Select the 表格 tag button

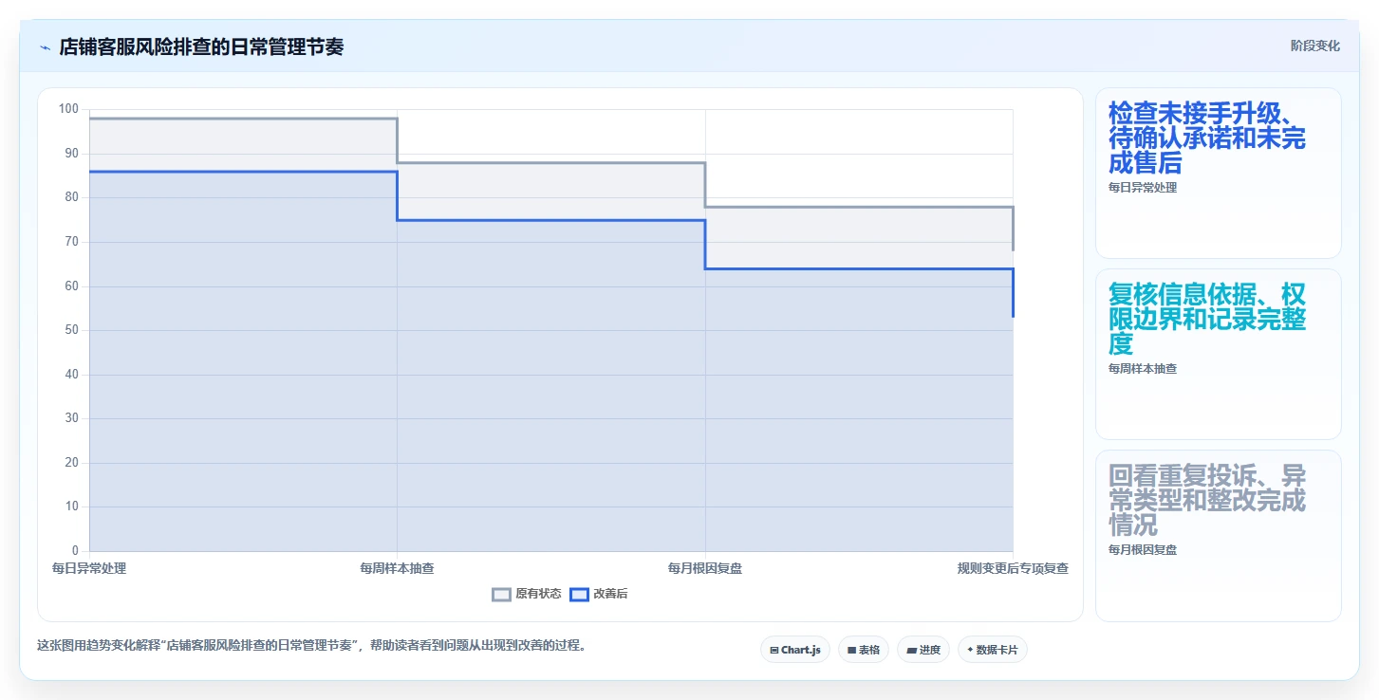[864, 650]
